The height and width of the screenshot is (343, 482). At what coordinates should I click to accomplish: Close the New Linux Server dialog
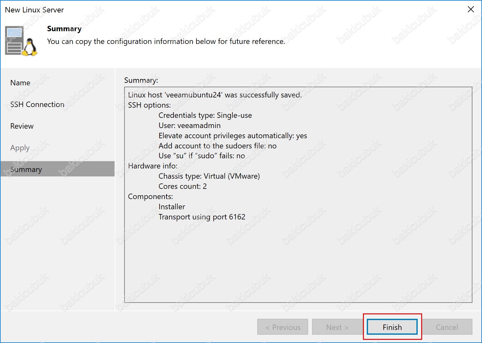471,9
